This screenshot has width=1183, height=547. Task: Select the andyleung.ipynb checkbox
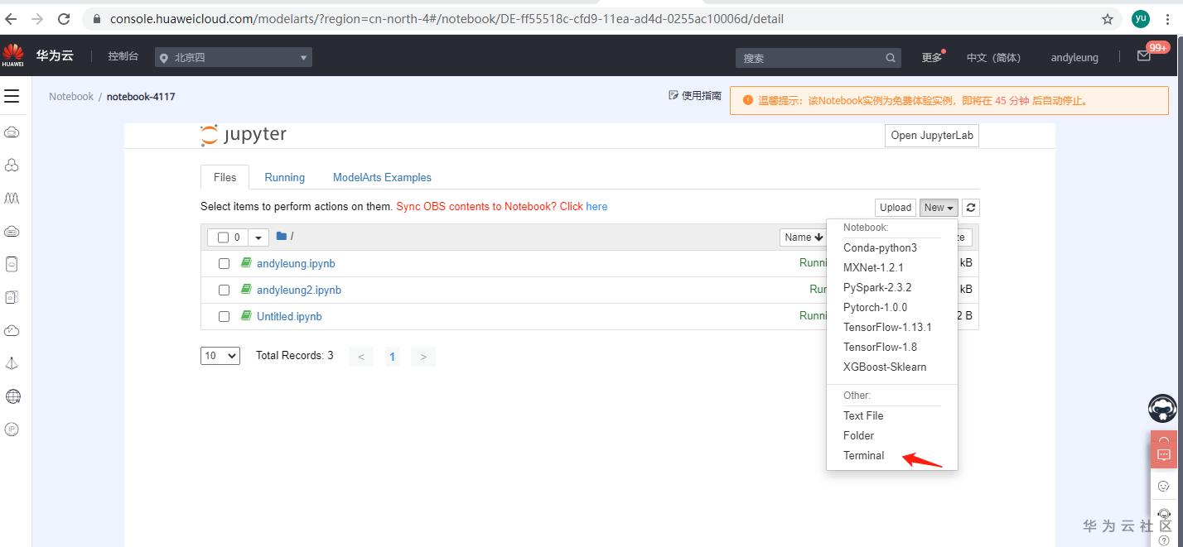pos(224,263)
